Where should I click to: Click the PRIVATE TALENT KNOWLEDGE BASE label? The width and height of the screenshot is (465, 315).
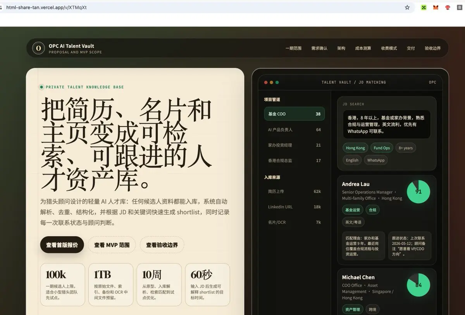point(85,87)
